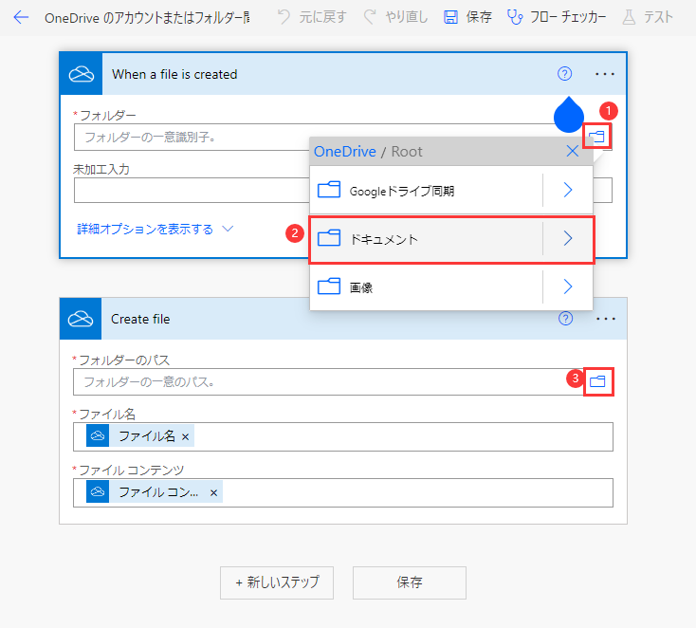Go back using the left arrow
This screenshot has width=696, height=628.
pyautogui.click(x=21, y=17)
